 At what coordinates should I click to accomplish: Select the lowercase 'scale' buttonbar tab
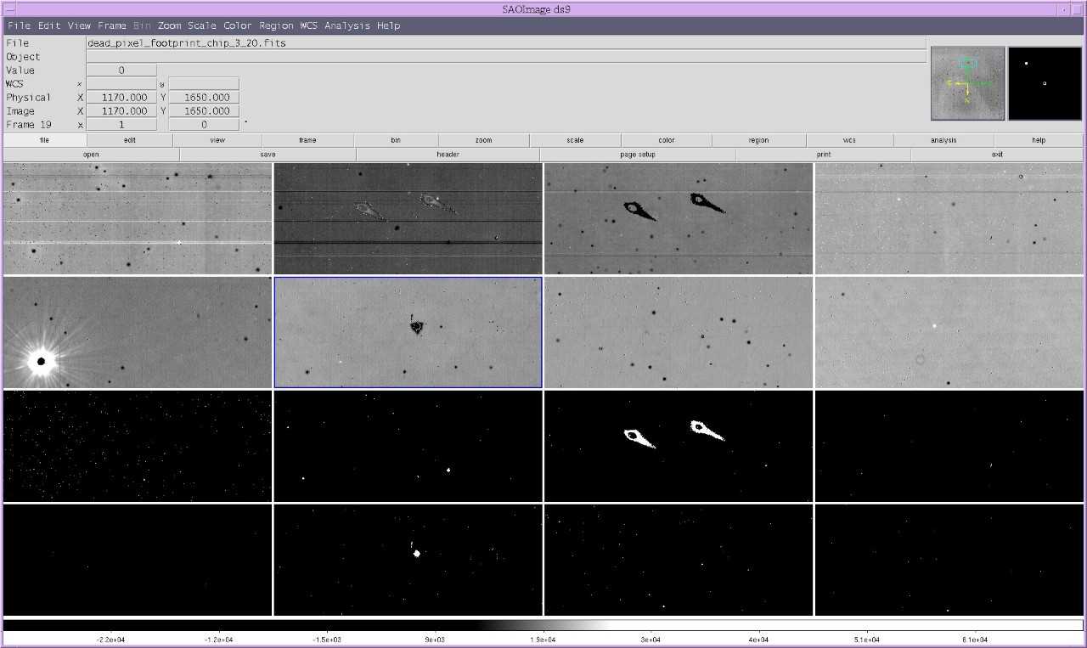coord(575,140)
